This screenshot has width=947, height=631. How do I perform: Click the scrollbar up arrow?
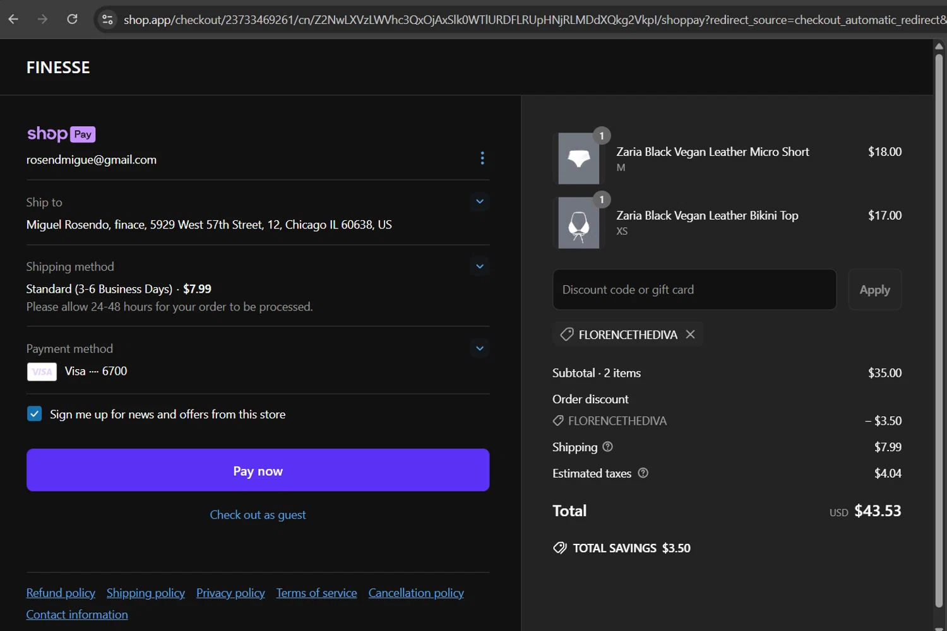point(939,45)
